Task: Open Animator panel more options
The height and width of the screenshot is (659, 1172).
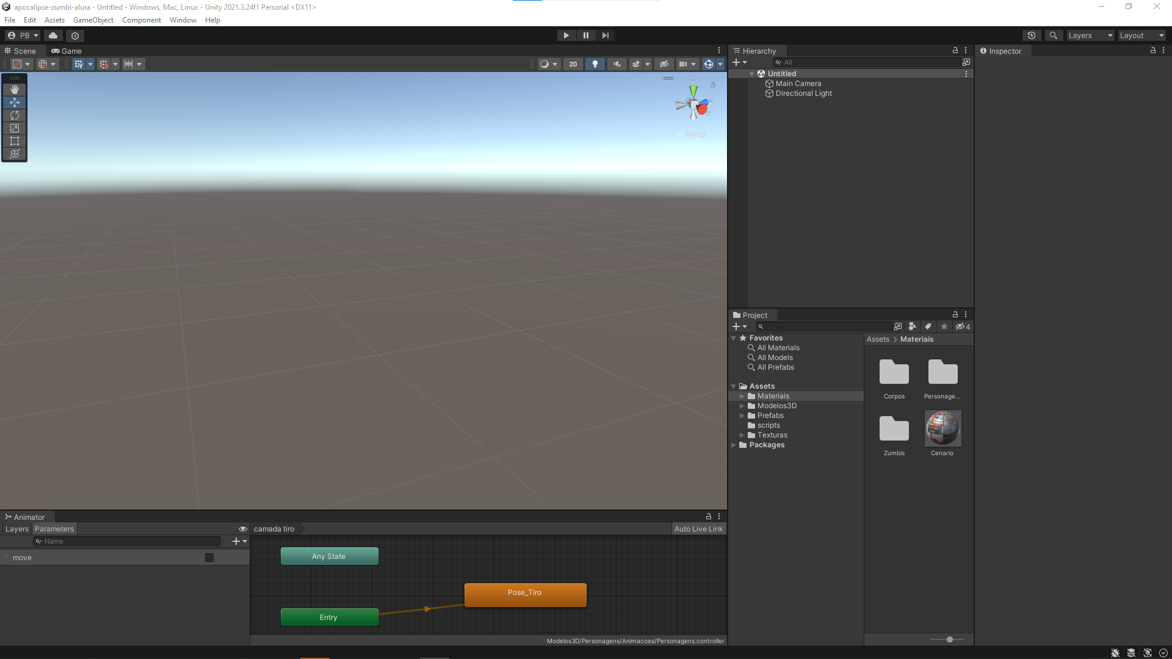Action: click(719, 516)
